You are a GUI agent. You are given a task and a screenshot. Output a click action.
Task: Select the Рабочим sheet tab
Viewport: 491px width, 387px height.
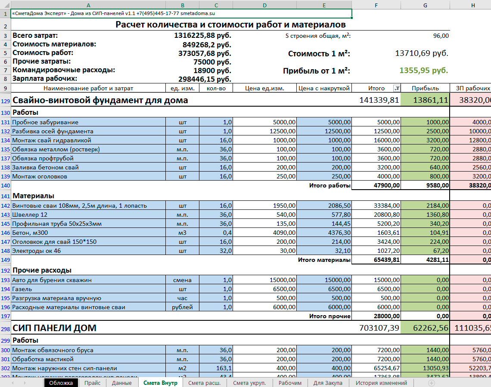290,383
